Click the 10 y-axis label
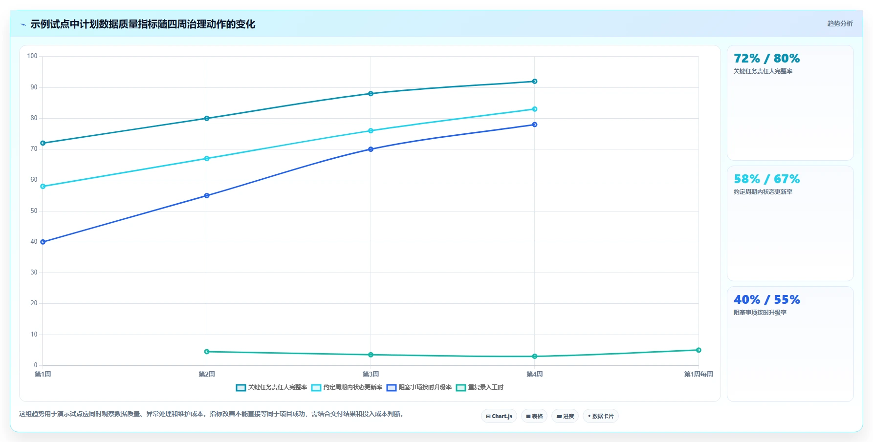Viewport: 873px width, 442px height. (x=34, y=335)
